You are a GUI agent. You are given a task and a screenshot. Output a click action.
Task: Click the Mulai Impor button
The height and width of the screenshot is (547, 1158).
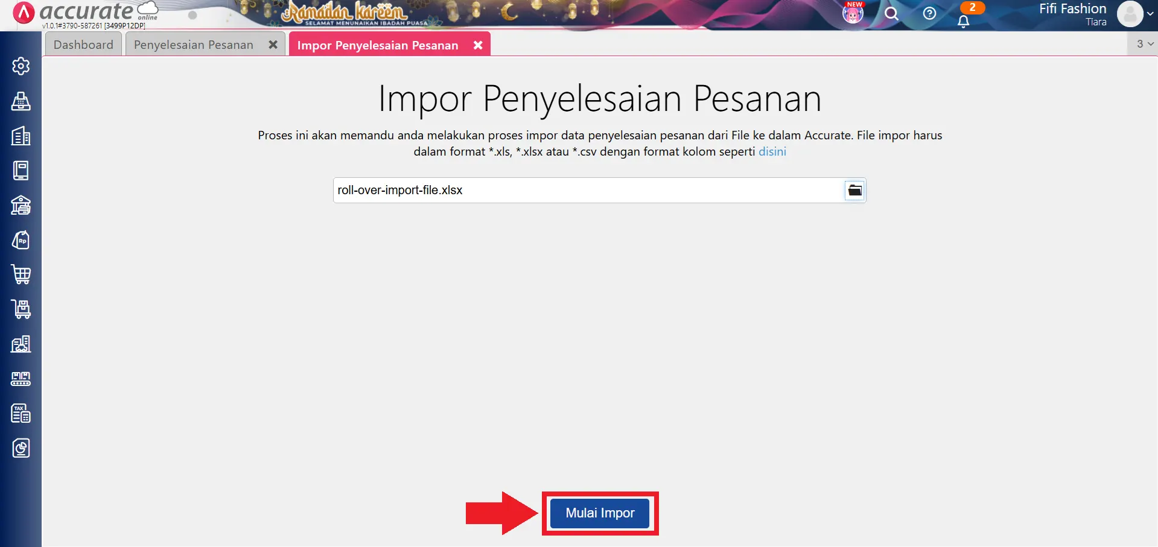pyautogui.click(x=599, y=513)
